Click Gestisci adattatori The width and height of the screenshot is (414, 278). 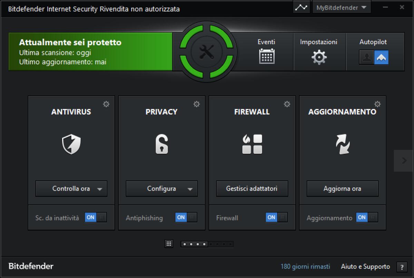pos(252,189)
